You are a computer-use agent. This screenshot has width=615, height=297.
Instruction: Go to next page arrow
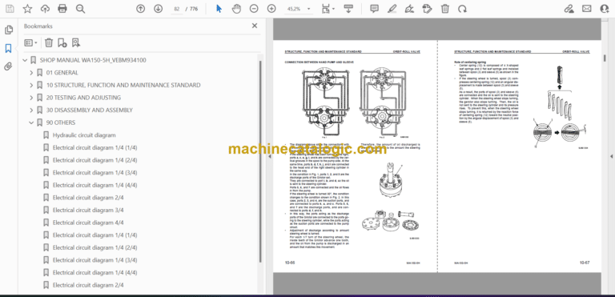click(x=158, y=9)
